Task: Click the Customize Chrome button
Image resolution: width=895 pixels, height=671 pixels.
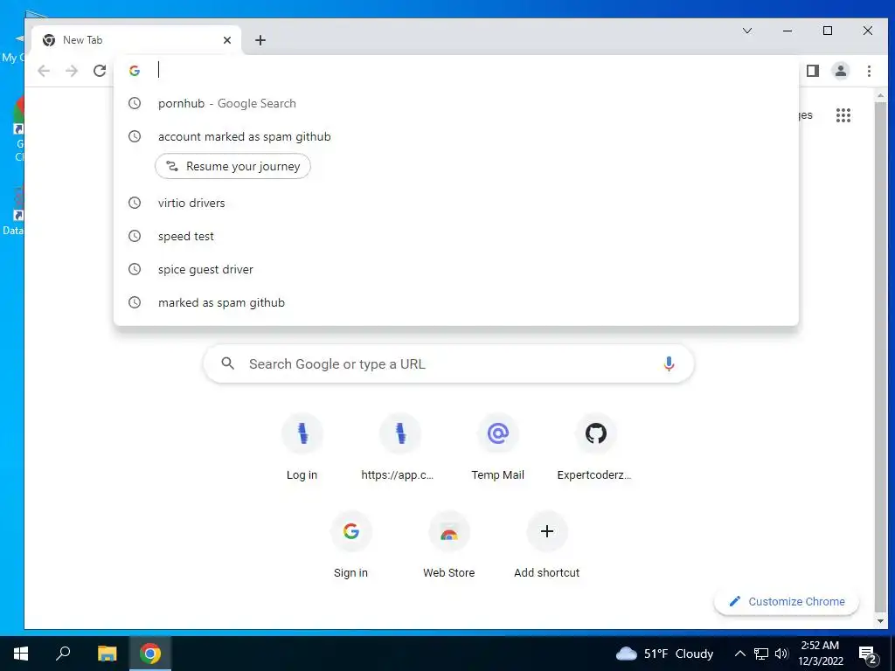Action: coord(787,601)
